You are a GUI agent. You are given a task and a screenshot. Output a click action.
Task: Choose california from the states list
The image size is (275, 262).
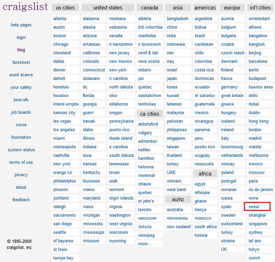(91, 53)
